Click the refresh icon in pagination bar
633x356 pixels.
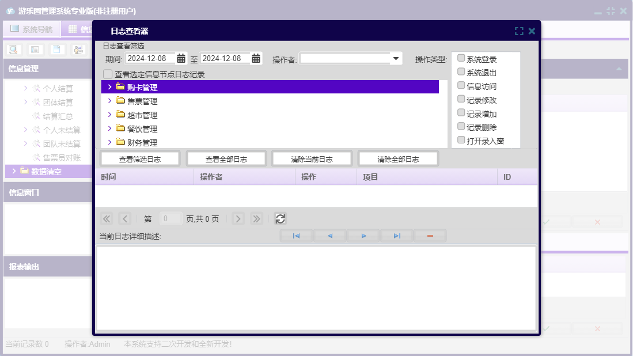pos(281,218)
